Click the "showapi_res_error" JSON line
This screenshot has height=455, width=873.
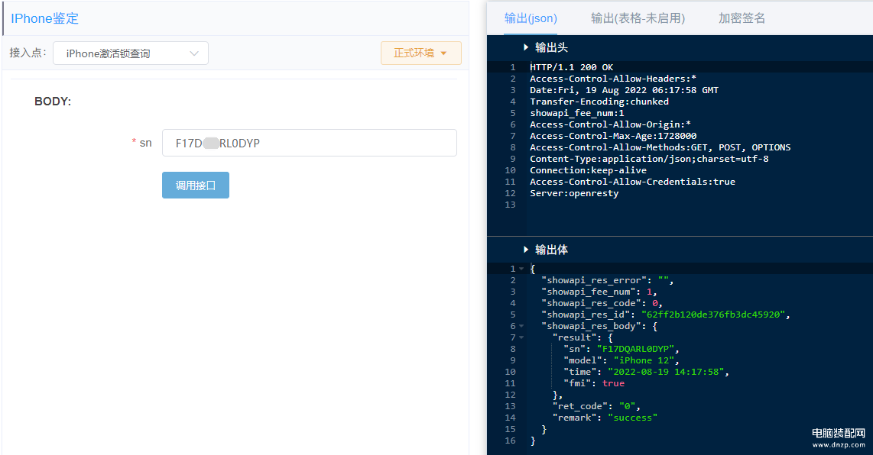[608, 280]
